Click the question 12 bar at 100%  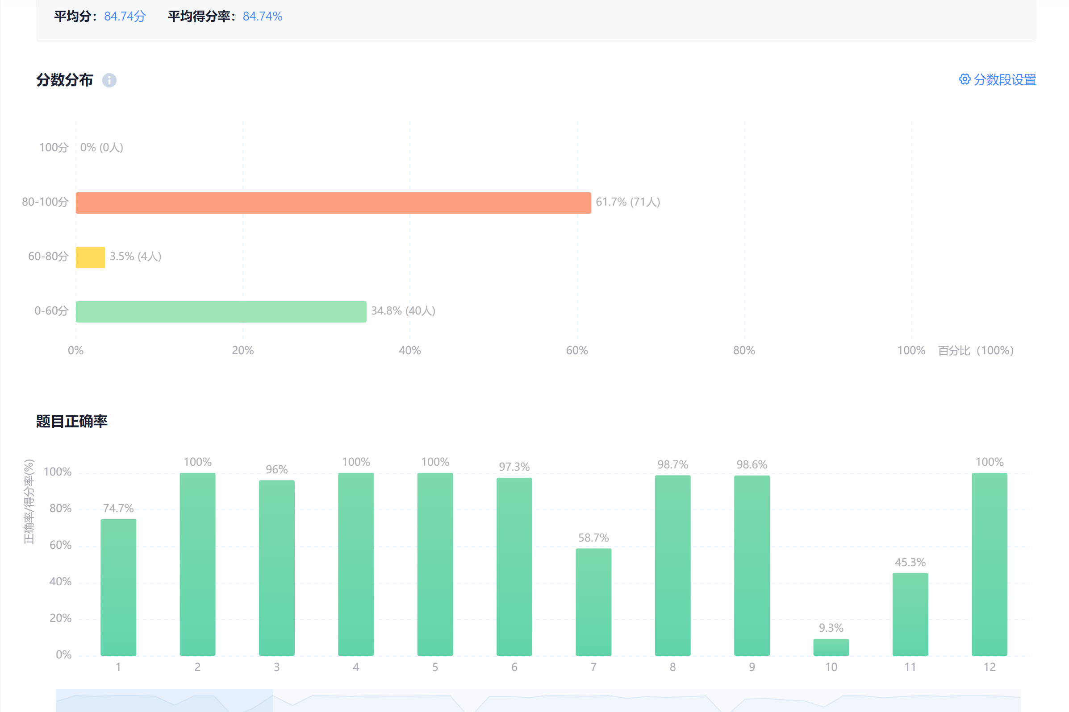(989, 564)
